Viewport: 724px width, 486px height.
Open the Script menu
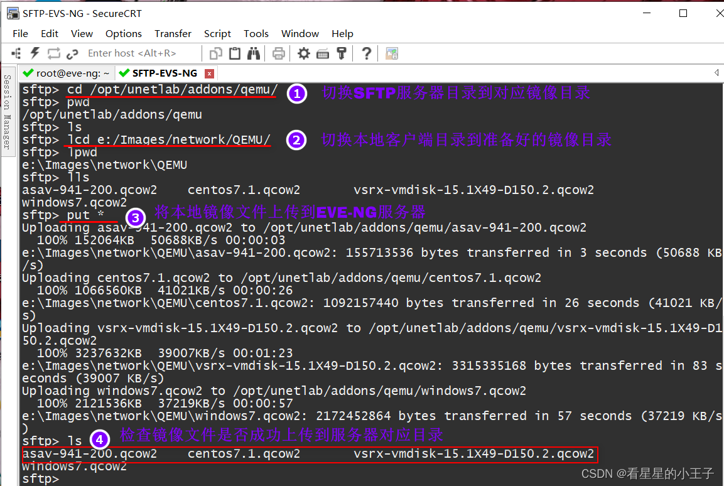click(217, 34)
